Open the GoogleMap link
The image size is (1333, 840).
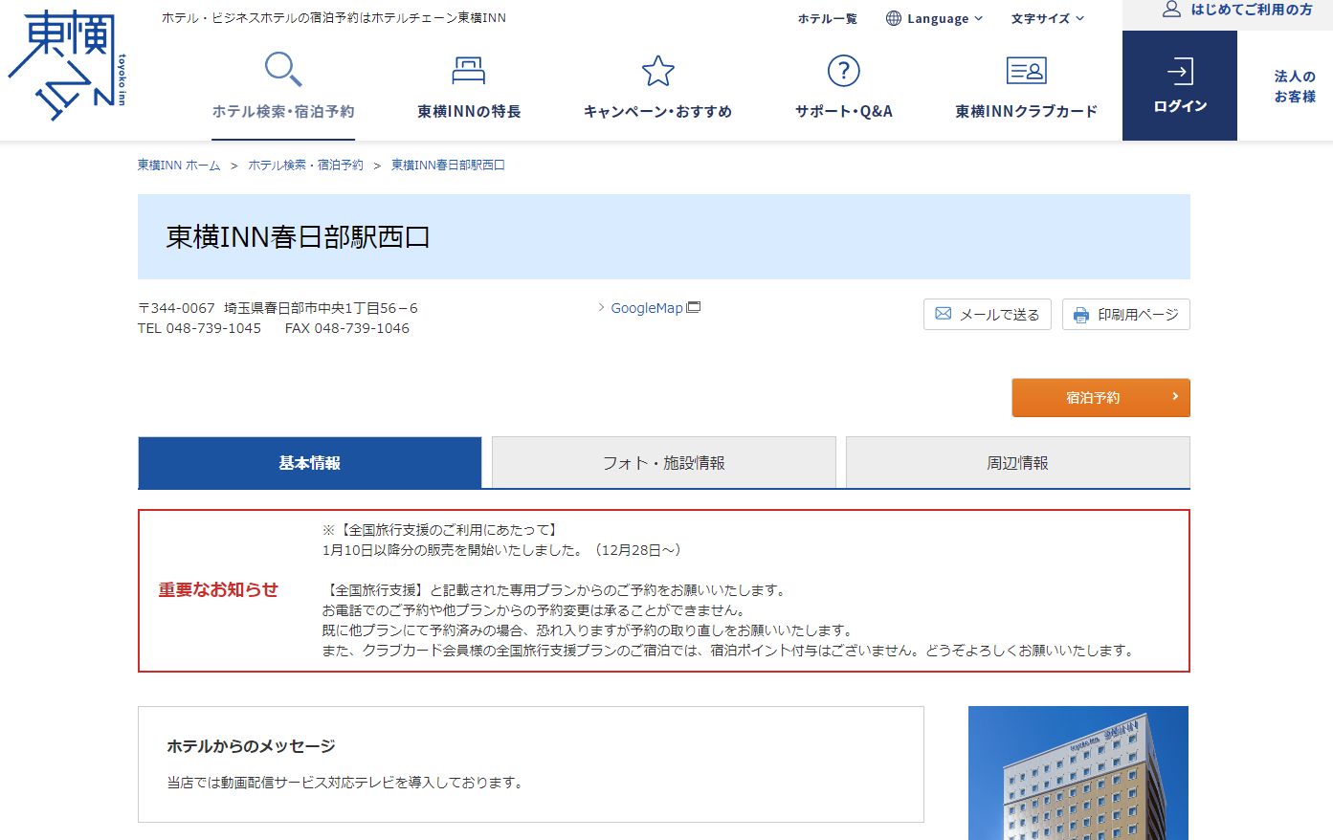[648, 308]
